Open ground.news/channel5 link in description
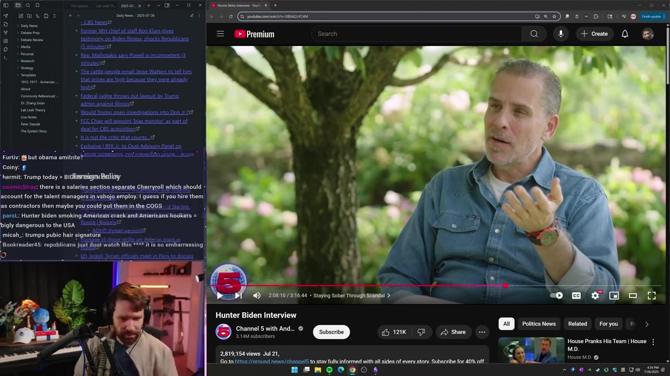This screenshot has height=376, width=670. (272, 361)
